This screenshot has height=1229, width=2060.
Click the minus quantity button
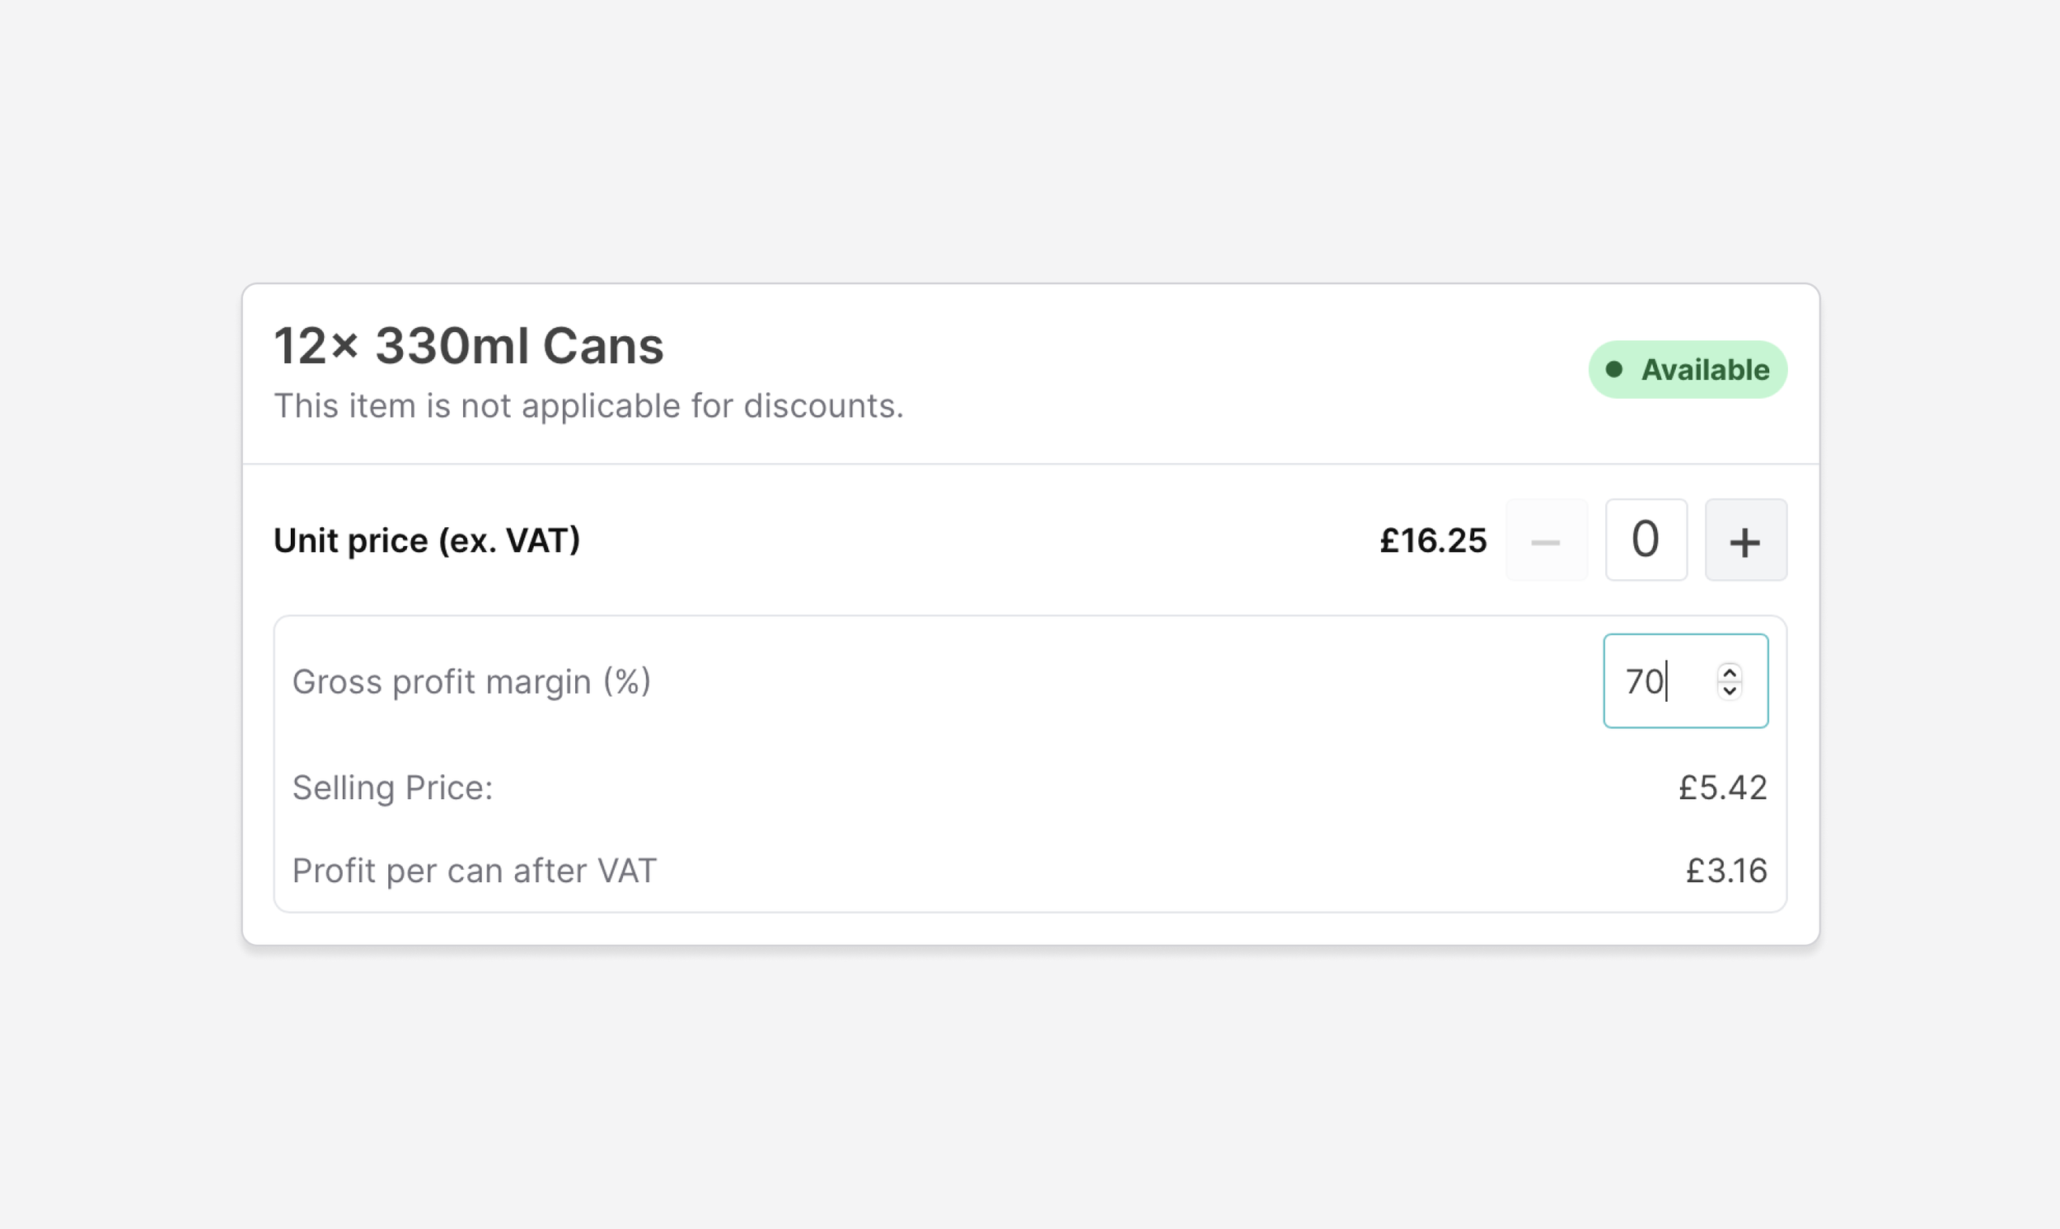coord(1546,541)
